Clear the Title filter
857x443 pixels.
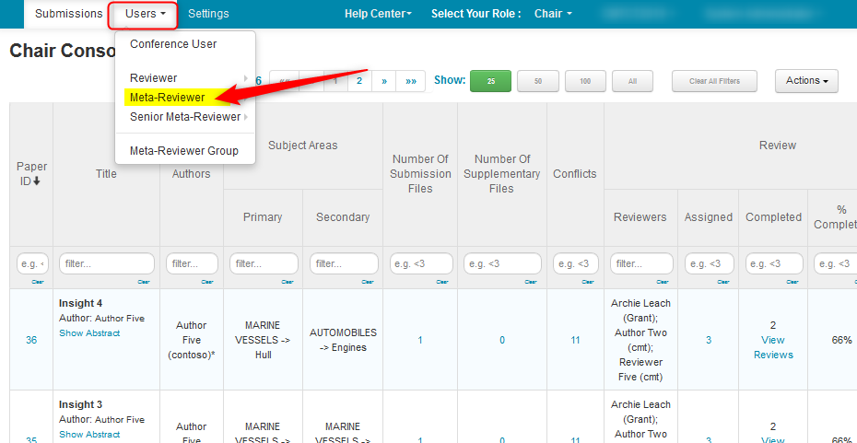pyautogui.click(x=145, y=282)
